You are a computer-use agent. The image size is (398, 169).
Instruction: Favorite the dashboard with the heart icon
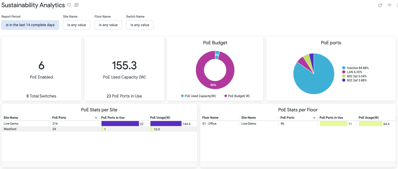point(69,5)
